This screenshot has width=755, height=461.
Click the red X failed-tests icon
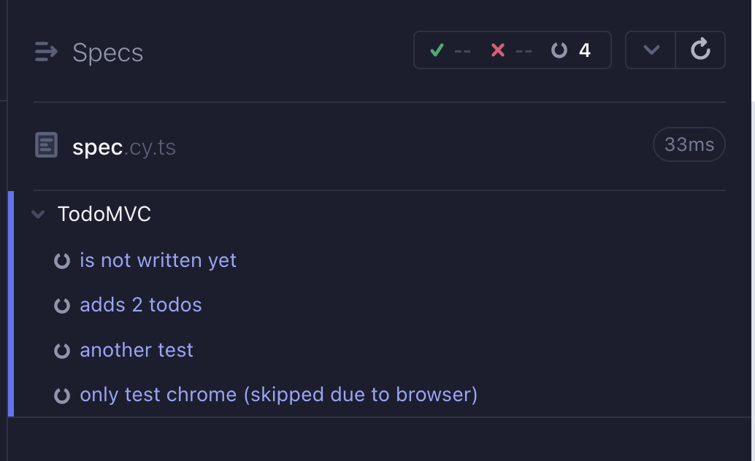tap(497, 50)
